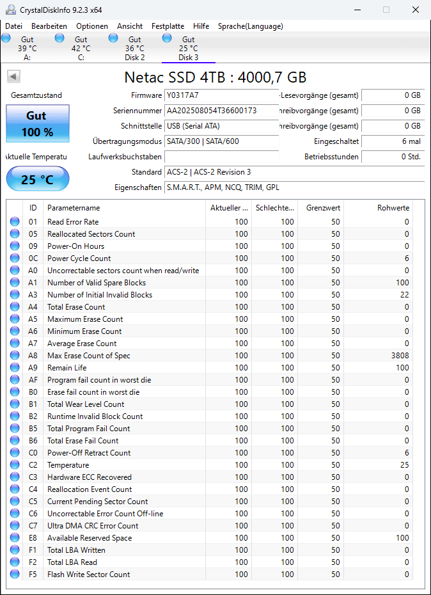Click status orb for Total LBA Written

tap(15, 550)
